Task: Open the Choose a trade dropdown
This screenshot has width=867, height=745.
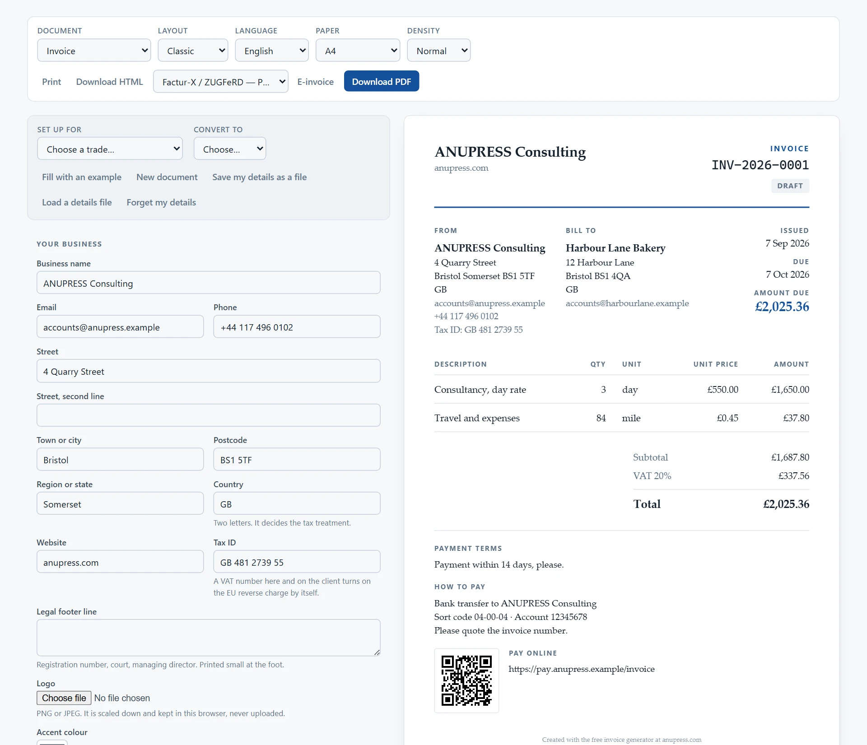Action: 110,149
